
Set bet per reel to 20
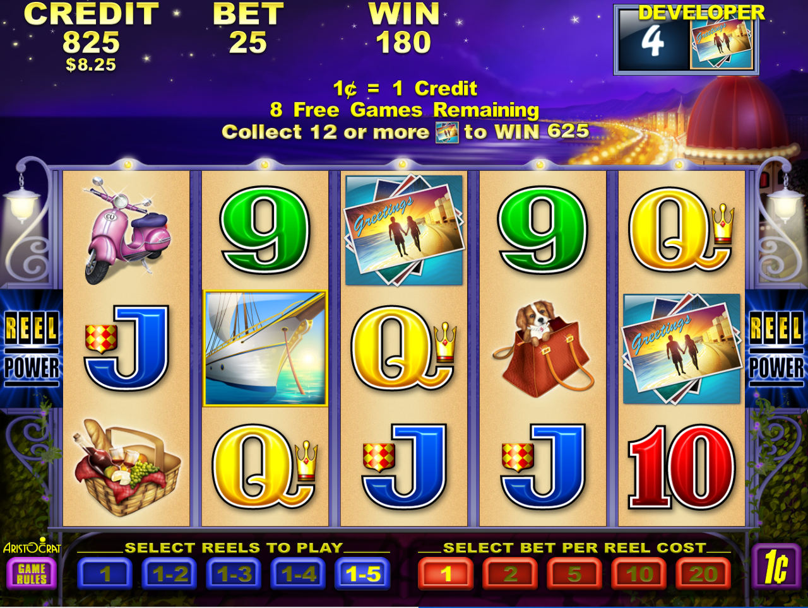pyautogui.click(x=703, y=574)
